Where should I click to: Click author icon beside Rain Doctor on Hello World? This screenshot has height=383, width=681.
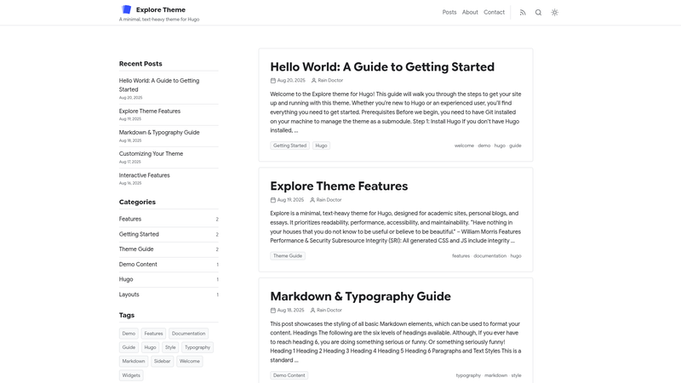(x=313, y=80)
